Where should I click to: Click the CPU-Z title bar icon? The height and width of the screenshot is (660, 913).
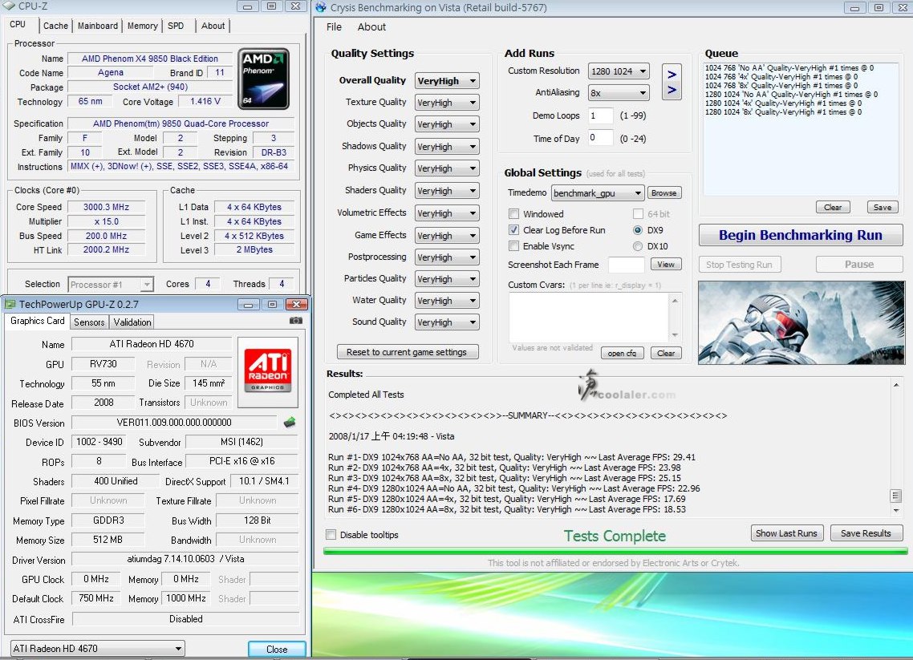[8, 6]
